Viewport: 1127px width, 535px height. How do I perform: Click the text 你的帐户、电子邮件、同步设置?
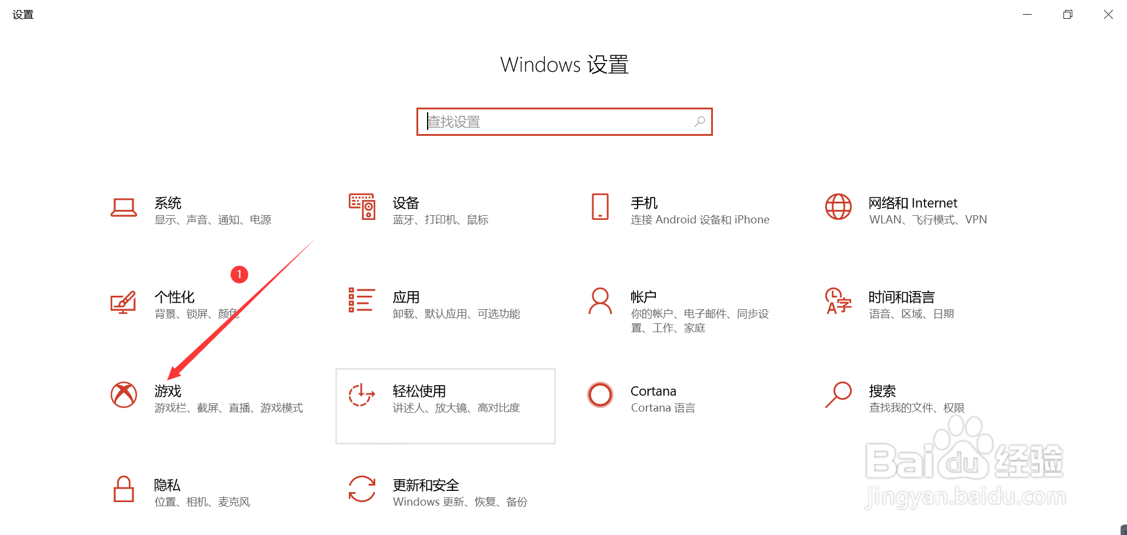(x=700, y=321)
